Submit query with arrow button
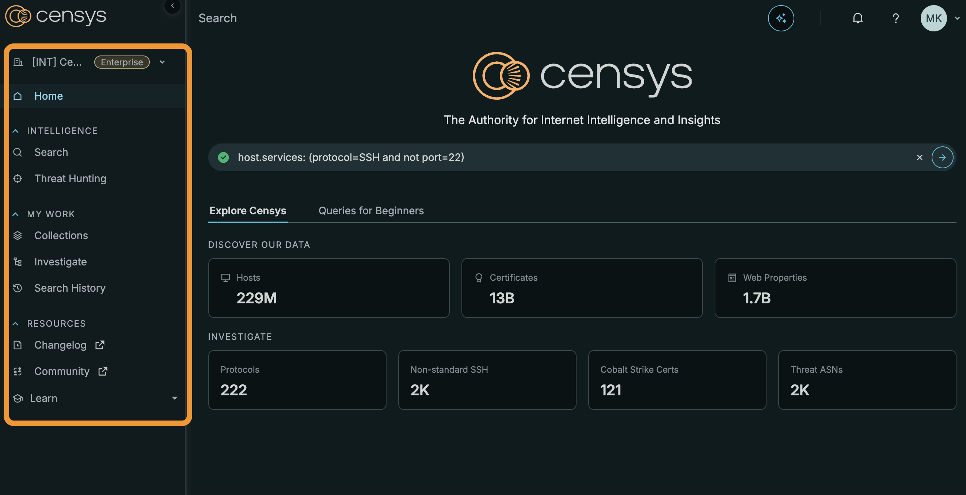The width and height of the screenshot is (966, 495). coord(942,157)
